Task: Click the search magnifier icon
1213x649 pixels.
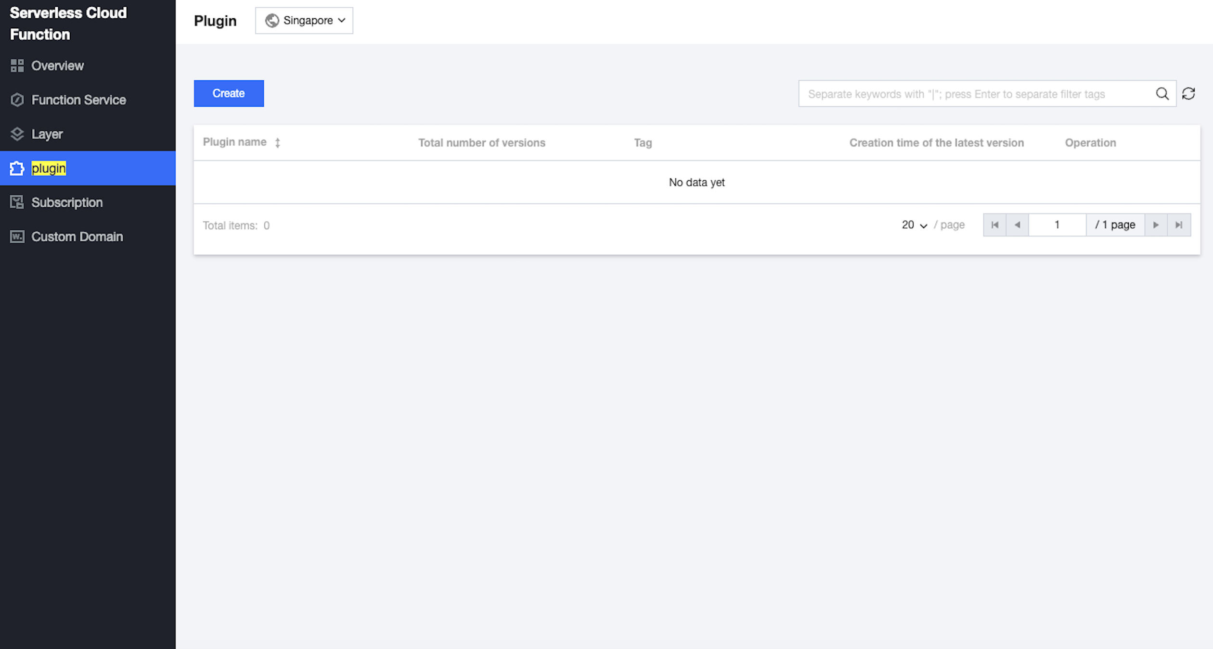Action: point(1162,94)
